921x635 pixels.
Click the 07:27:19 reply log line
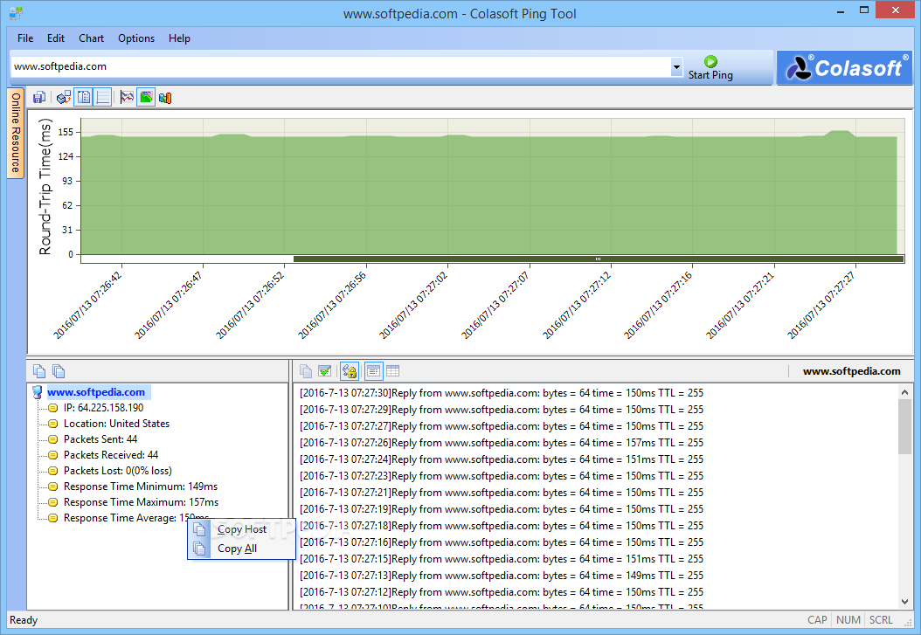click(x=502, y=509)
